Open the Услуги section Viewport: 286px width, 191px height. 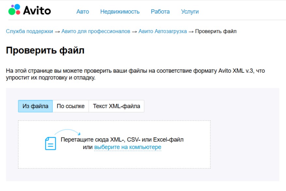click(190, 12)
